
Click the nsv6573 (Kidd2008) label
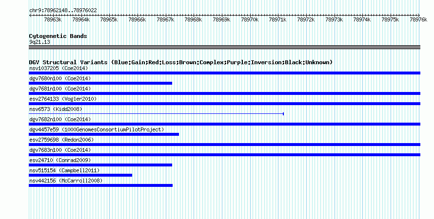(x=56, y=109)
